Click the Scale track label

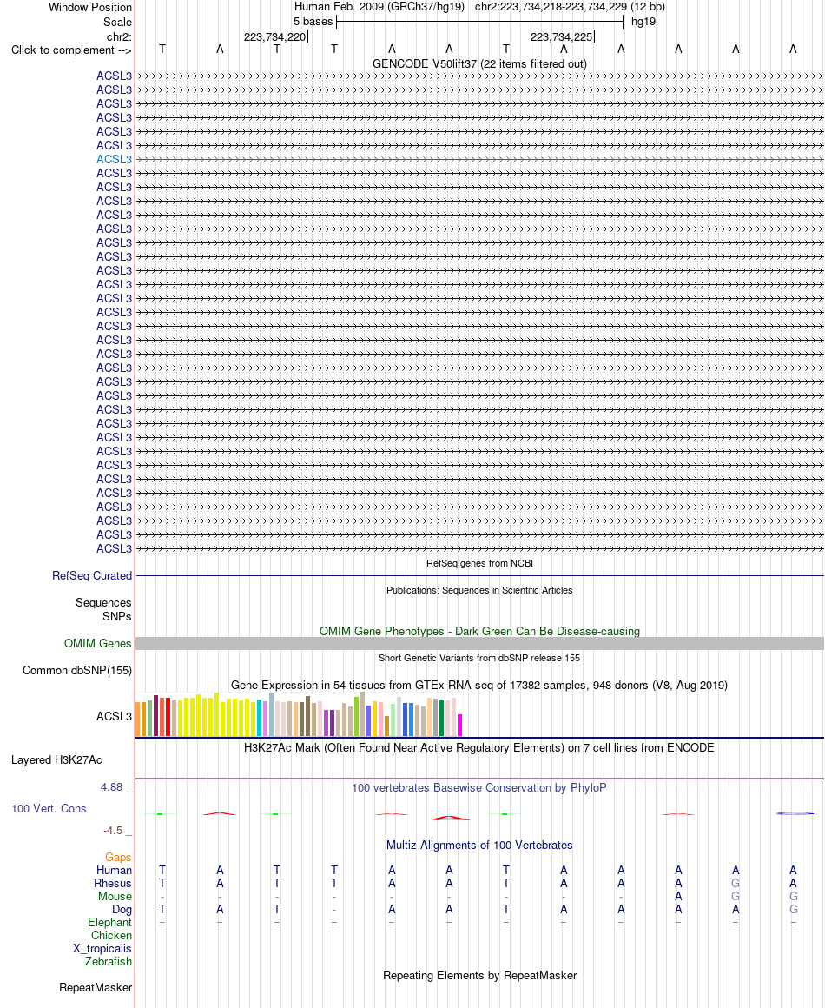pyautogui.click(x=117, y=22)
